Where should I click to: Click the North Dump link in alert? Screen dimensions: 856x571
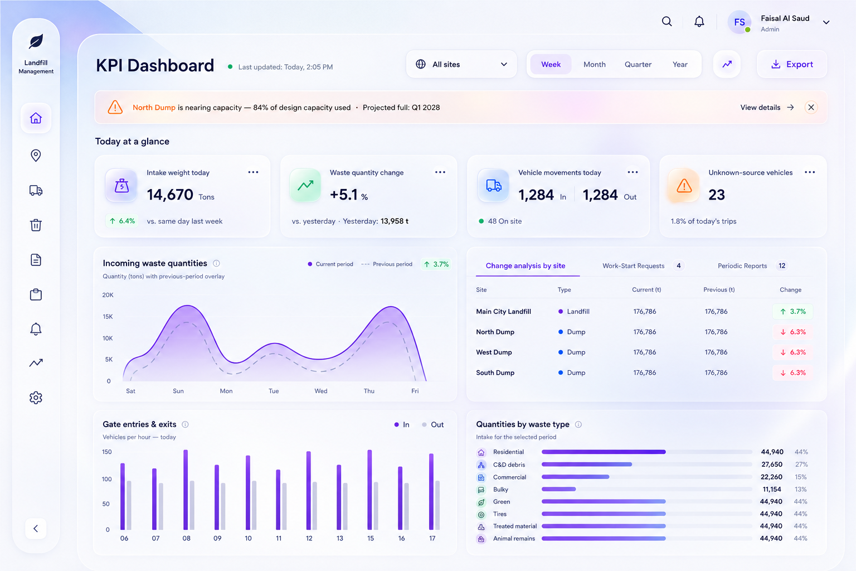[154, 108]
